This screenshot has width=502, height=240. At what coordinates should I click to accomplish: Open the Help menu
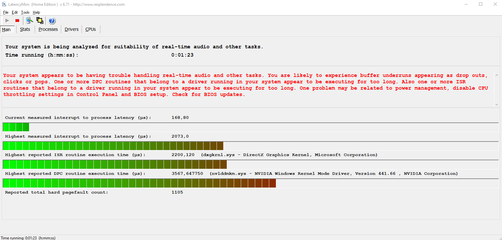click(36, 12)
